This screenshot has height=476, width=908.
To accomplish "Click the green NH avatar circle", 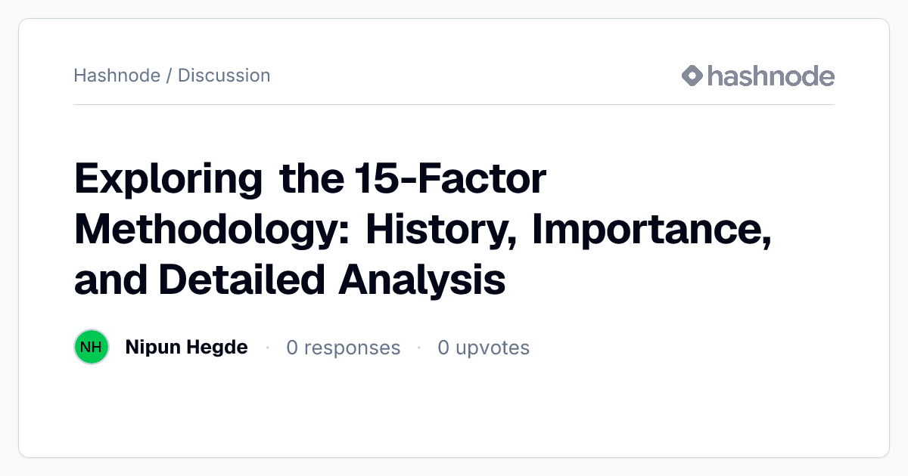I will pyautogui.click(x=92, y=348).
